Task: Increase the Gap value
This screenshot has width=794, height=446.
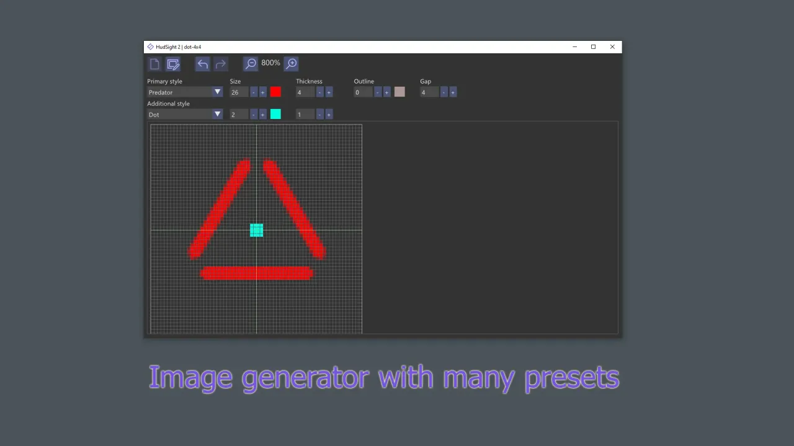Action: [x=452, y=92]
